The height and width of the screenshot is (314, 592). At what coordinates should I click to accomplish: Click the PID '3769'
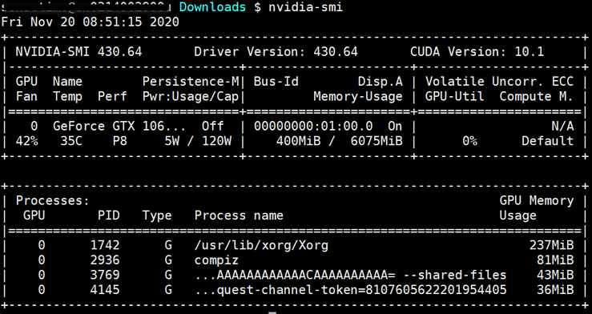coord(105,275)
